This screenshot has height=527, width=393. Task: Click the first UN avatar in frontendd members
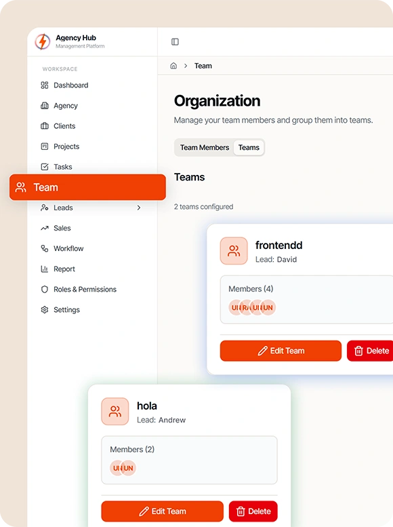(x=235, y=307)
